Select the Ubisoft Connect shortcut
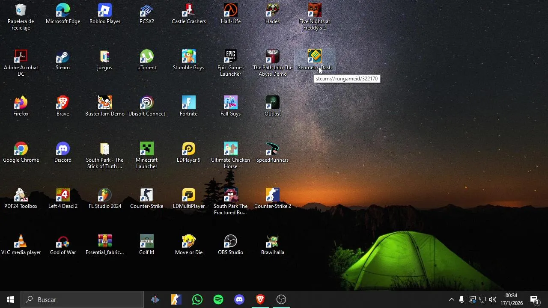This screenshot has height=308, width=548. 146,107
